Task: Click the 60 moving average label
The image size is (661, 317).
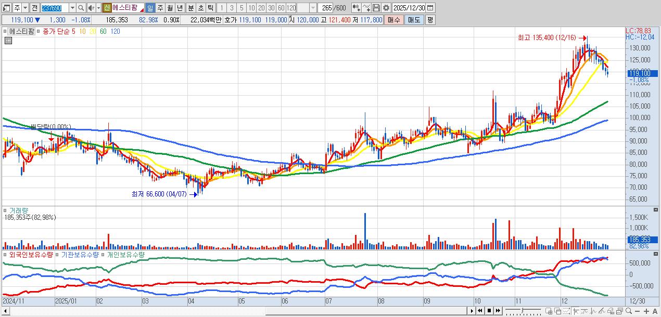Action: pos(103,31)
